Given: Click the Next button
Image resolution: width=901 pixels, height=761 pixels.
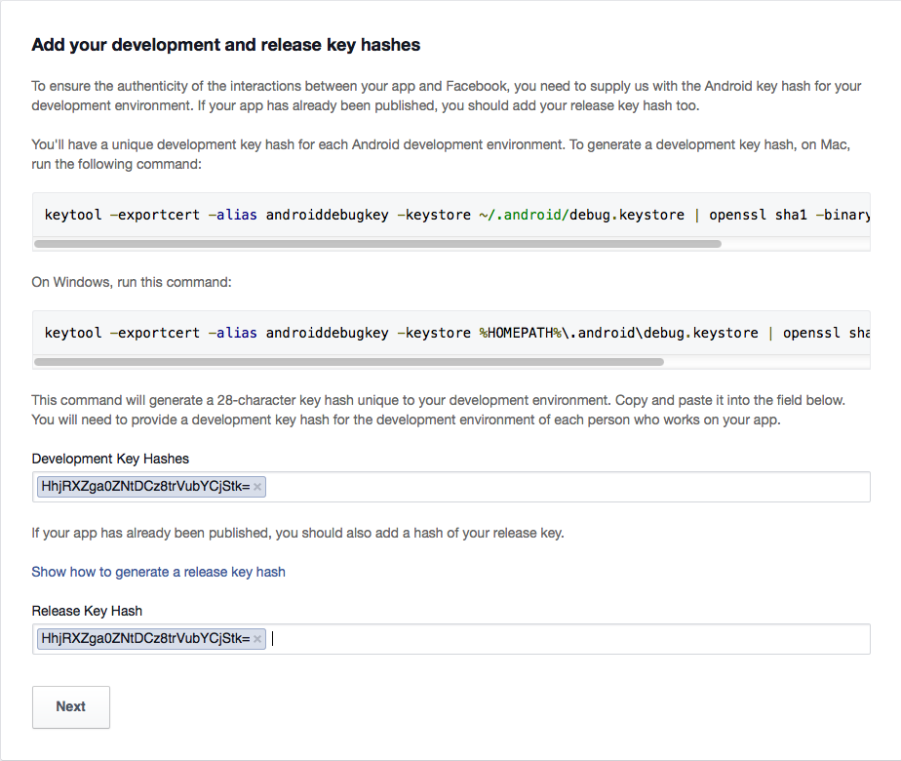Looking at the screenshot, I should (x=71, y=706).
